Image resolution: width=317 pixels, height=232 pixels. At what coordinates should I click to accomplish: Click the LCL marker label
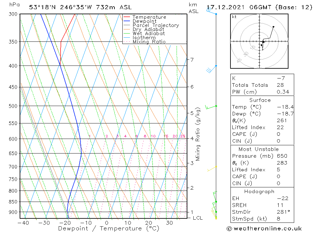[198, 218]
